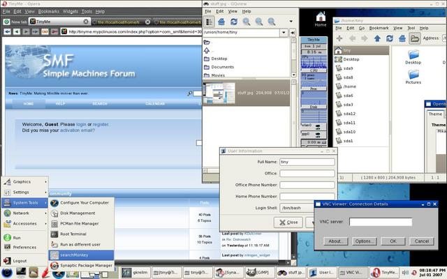The height and width of the screenshot is (279, 447).
Task: Open the Bookmarks menu in Opera
Action: coord(48,11)
